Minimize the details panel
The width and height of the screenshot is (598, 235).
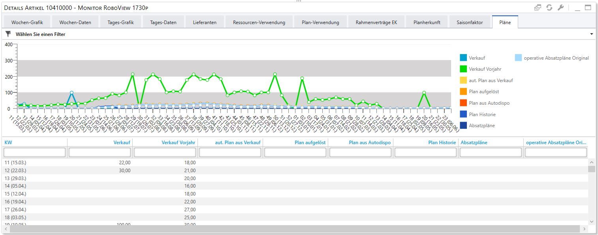(x=577, y=8)
